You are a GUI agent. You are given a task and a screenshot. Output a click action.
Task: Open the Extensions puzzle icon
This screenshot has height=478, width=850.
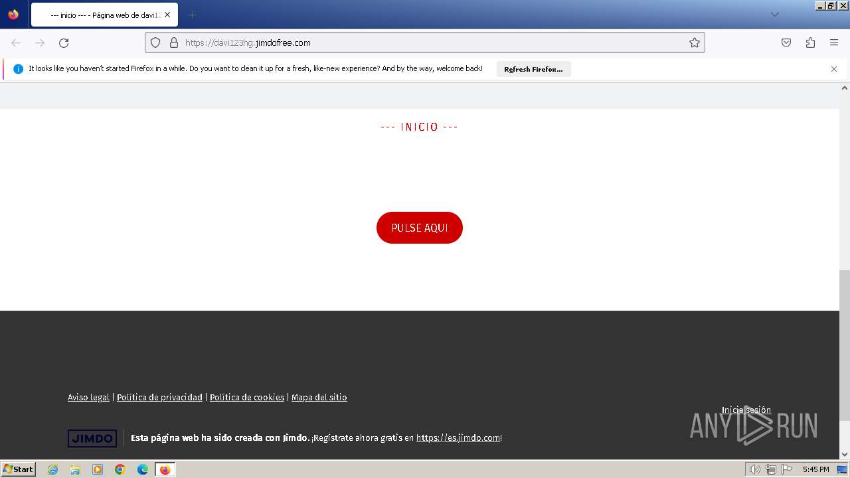click(x=810, y=42)
